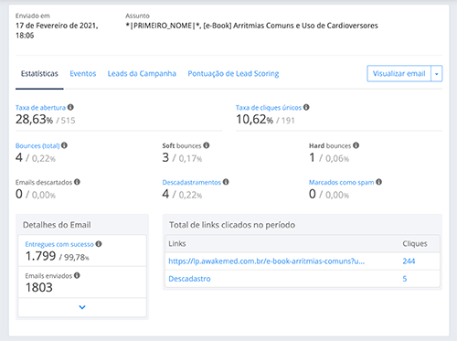Image resolution: width=457 pixels, height=341 pixels.
Task: Open the Bounces (total) link
Action: click(37, 145)
